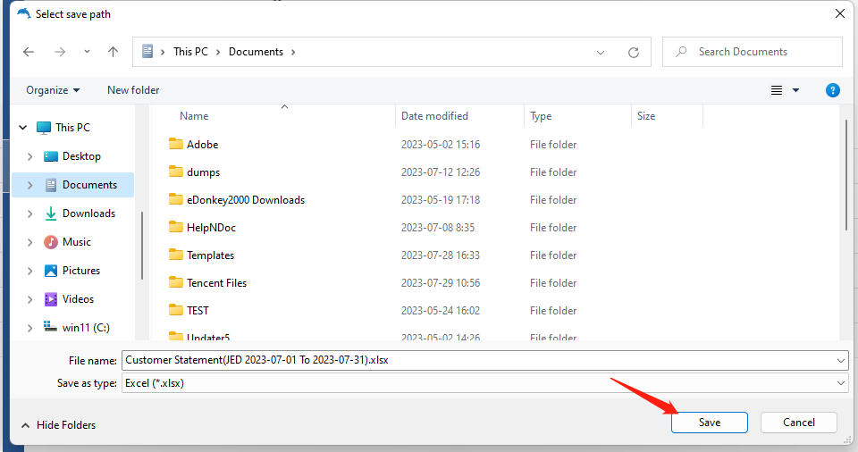Viewport: 858px width, 452px height.
Task: Click the file list vertical scrollbar
Action: (845, 179)
